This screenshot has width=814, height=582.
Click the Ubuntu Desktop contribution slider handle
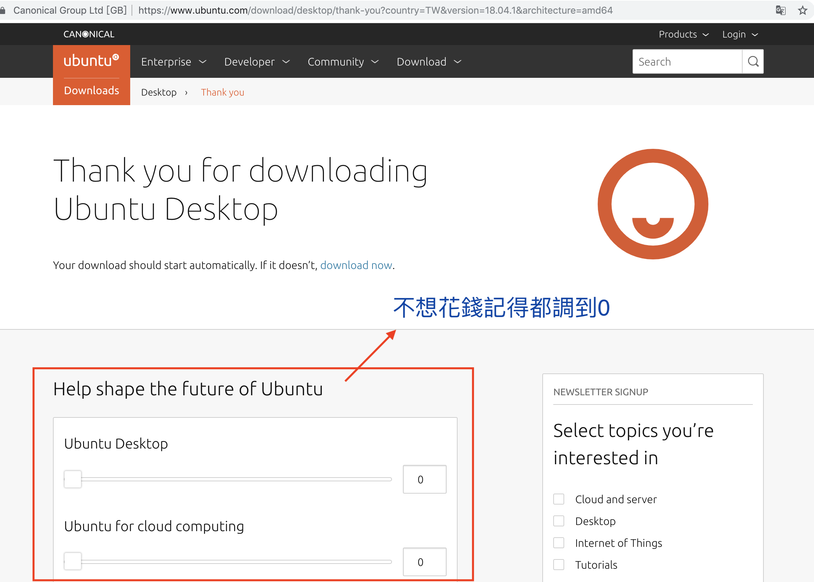[x=73, y=479]
